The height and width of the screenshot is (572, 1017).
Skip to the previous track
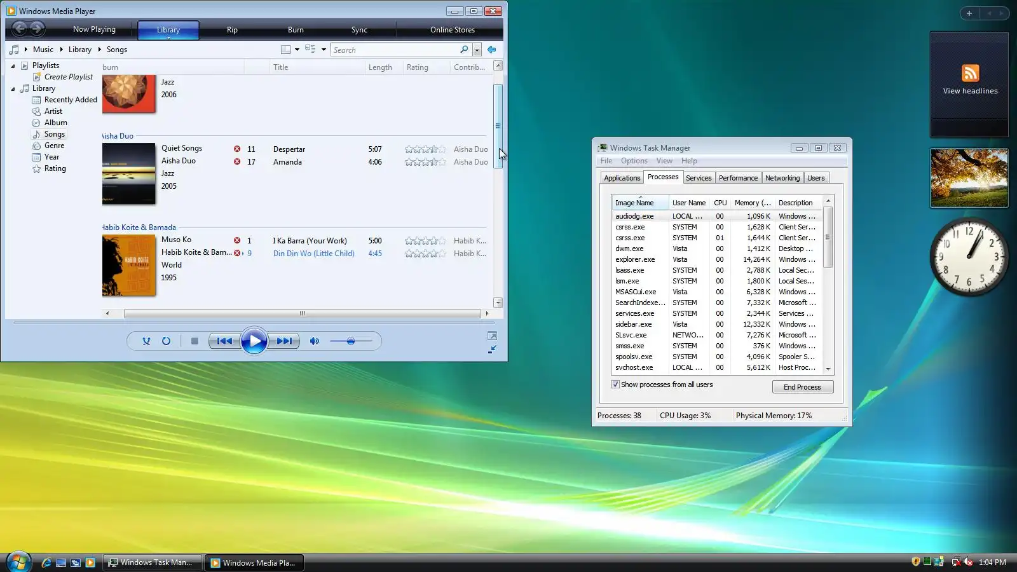point(224,341)
